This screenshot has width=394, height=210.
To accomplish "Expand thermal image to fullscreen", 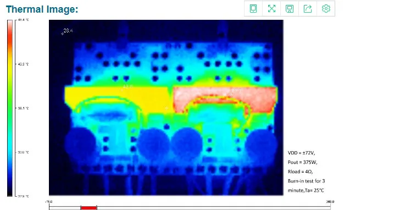I will (271, 9).
